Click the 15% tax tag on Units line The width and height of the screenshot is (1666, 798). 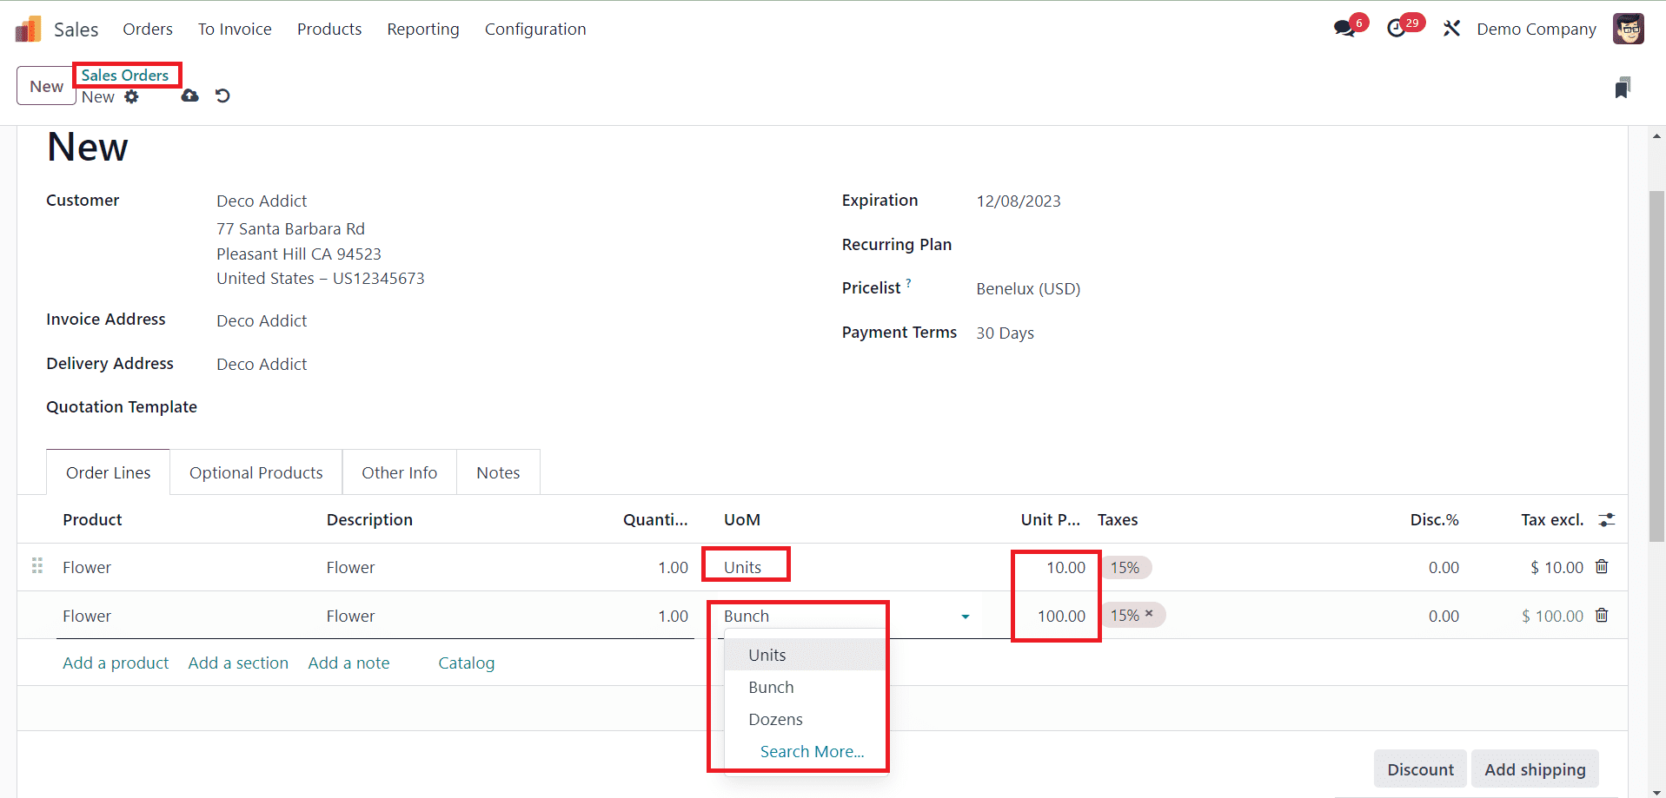coord(1125,567)
